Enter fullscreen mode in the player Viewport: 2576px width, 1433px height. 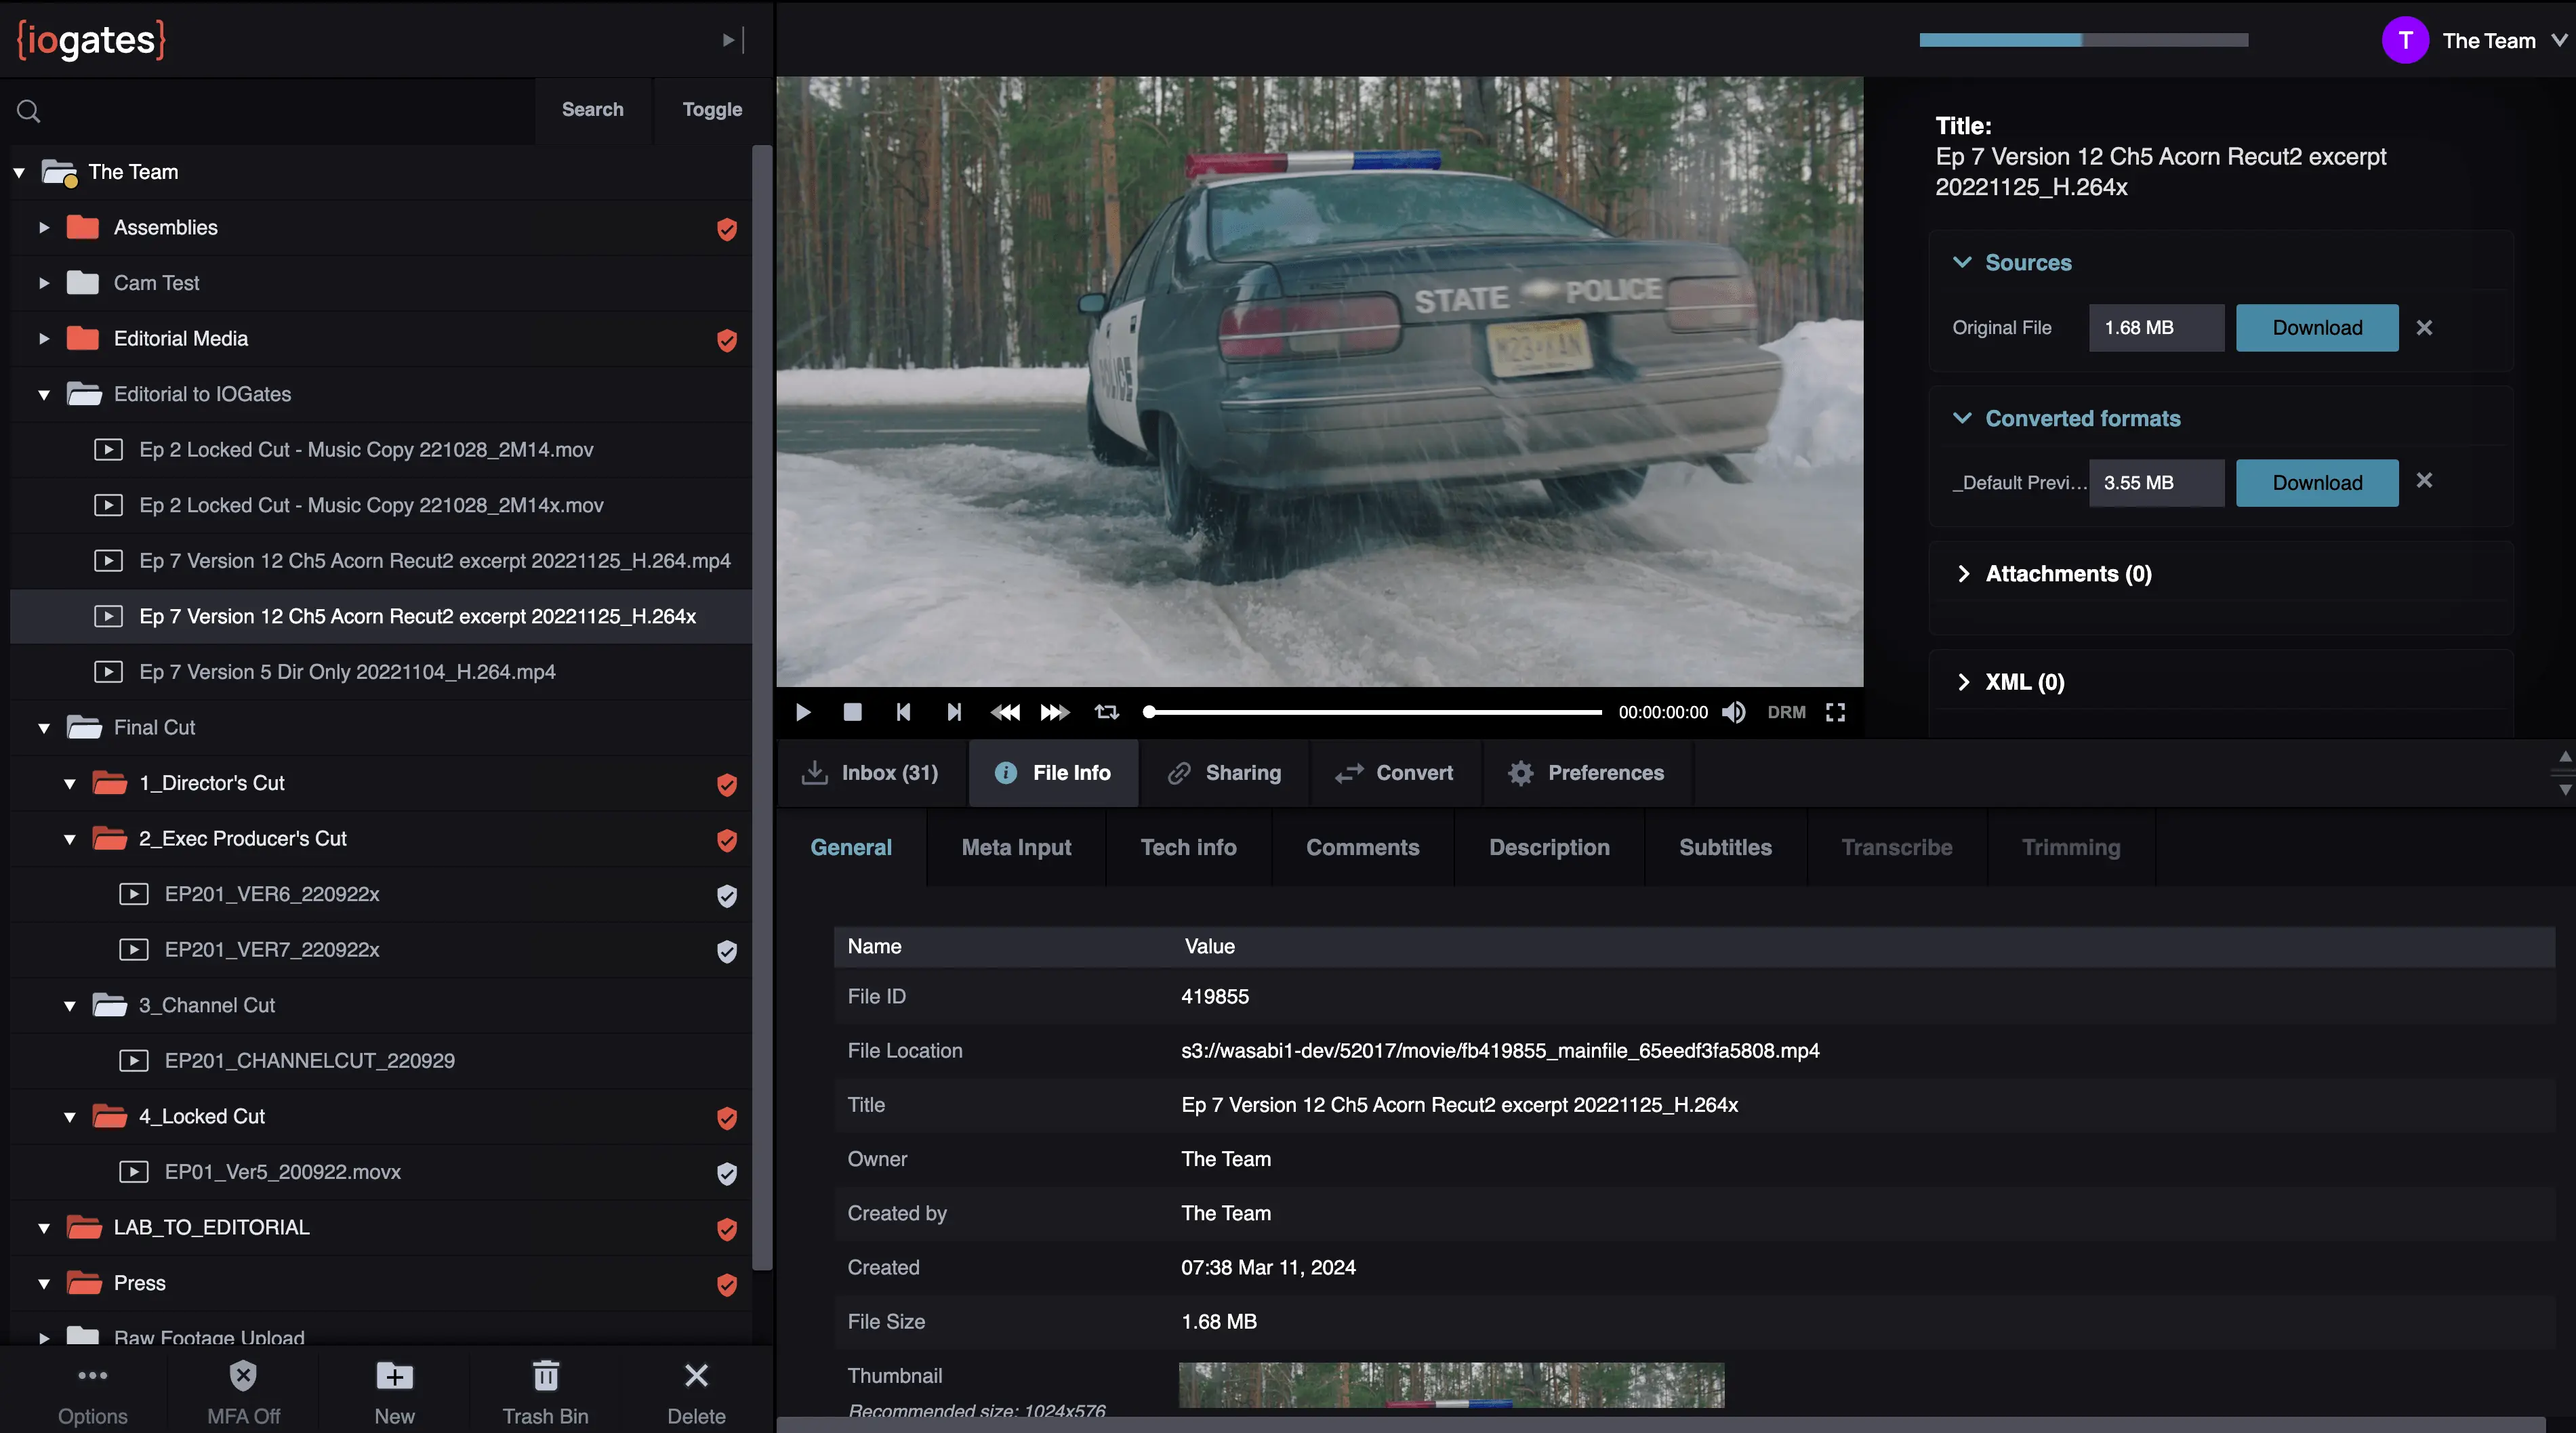tap(1835, 712)
